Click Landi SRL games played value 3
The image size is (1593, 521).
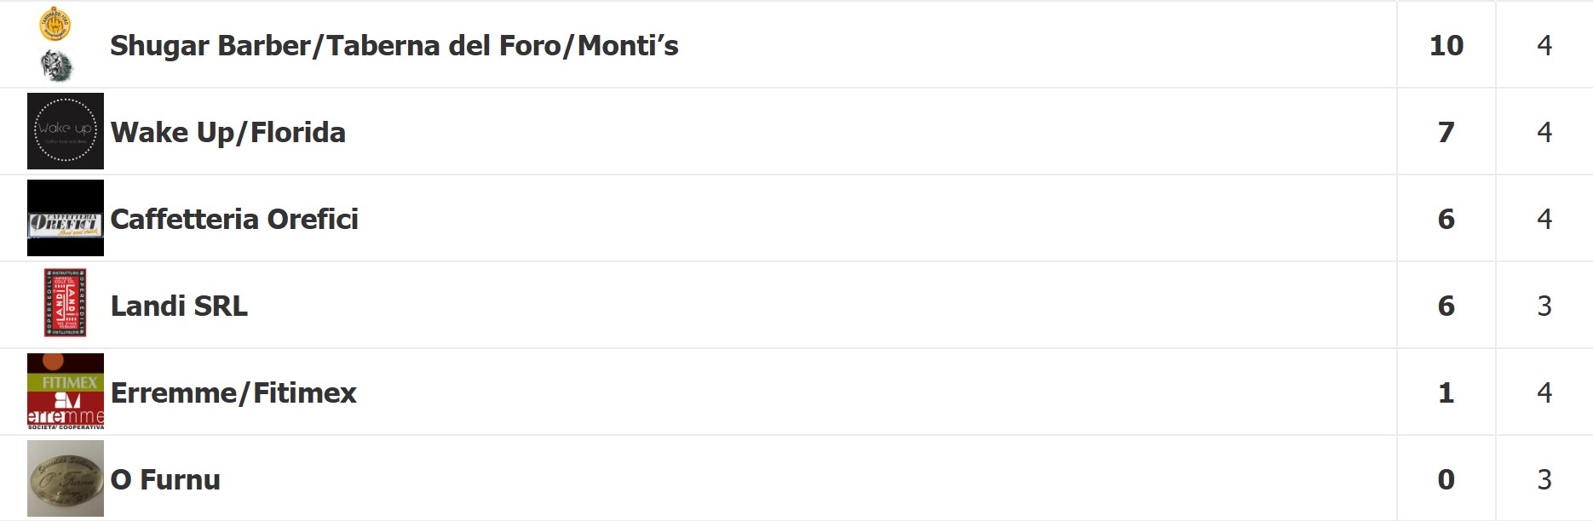(x=1544, y=306)
